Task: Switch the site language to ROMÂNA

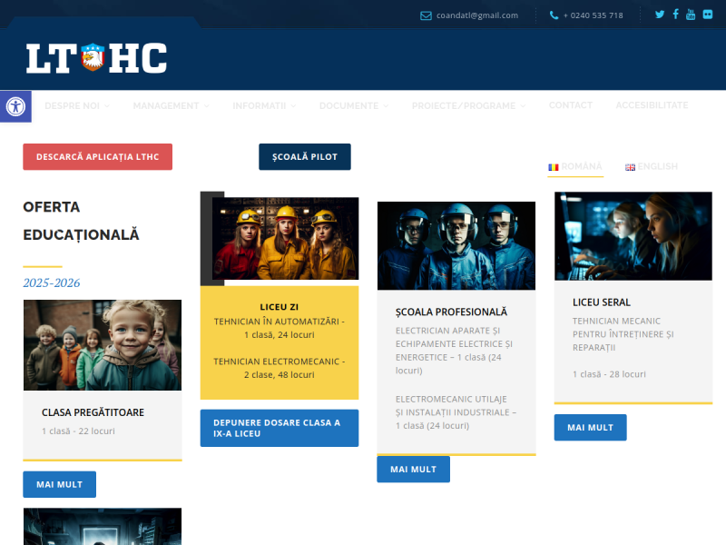Action: tap(578, 166)
